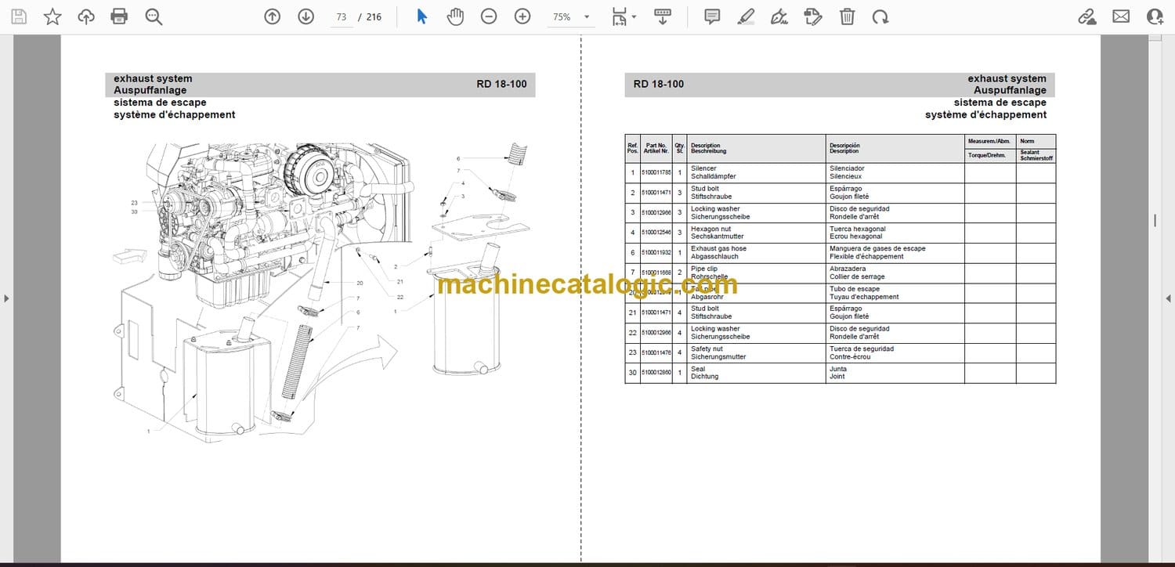Screen dimensions: 1175x567
Task: Click 'Auspuffanlage' heading on the right page
Action: (1010, 90)
